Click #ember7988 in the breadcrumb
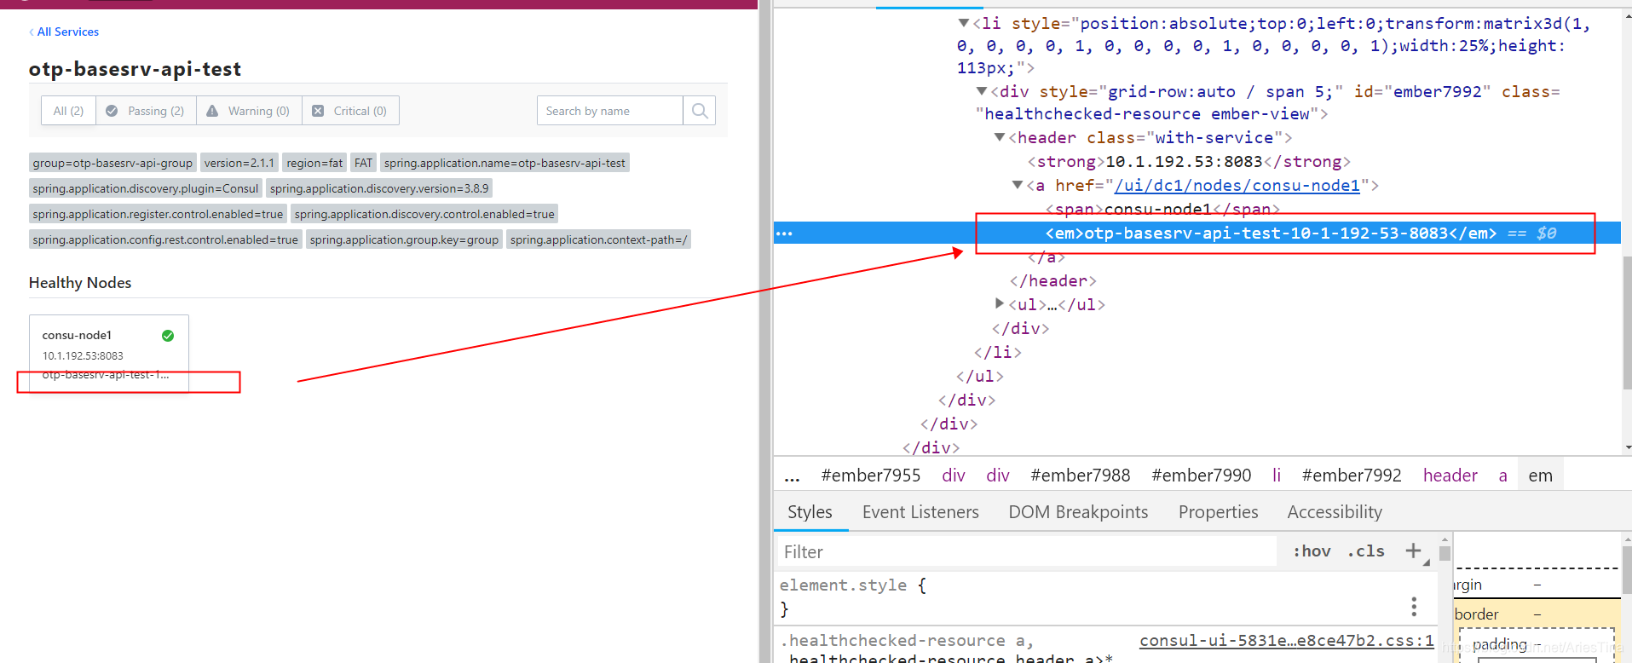Viewport: 1632px width, 663px height. [x=1081, y=476]
